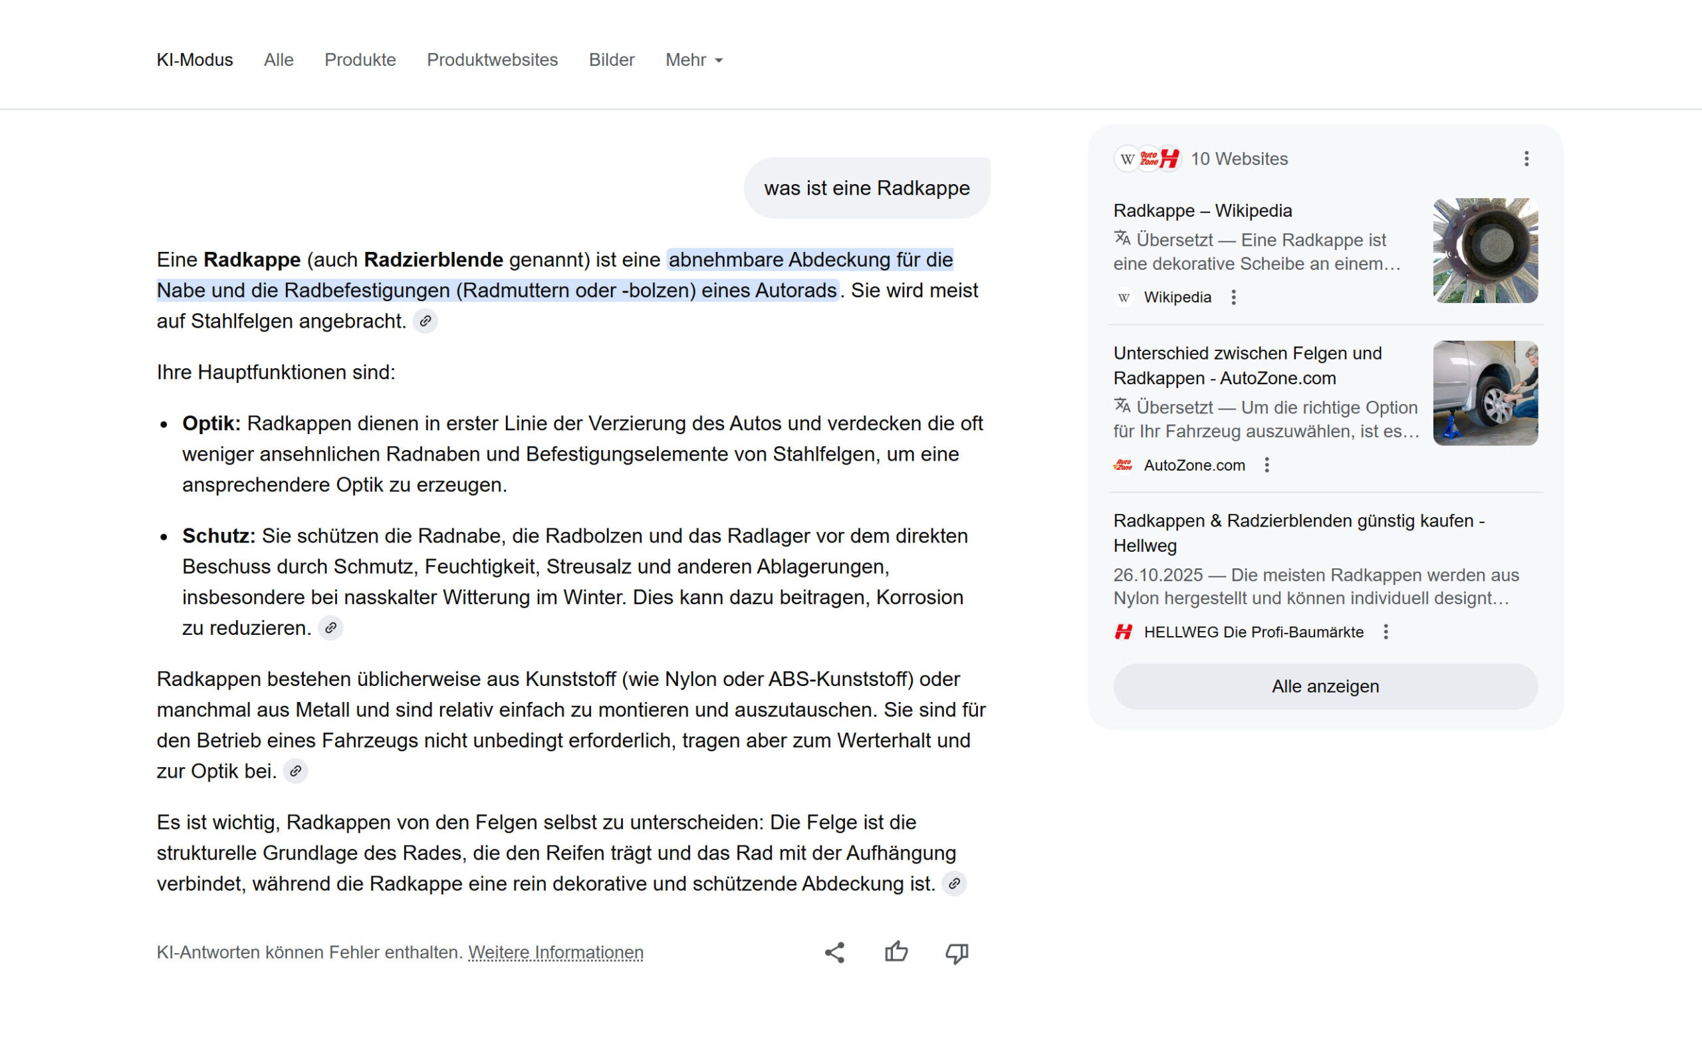The image size is (1702, 1037).
Task: Click source link icon after 'Stahlfelgen angebracht'
Action: 425,321
